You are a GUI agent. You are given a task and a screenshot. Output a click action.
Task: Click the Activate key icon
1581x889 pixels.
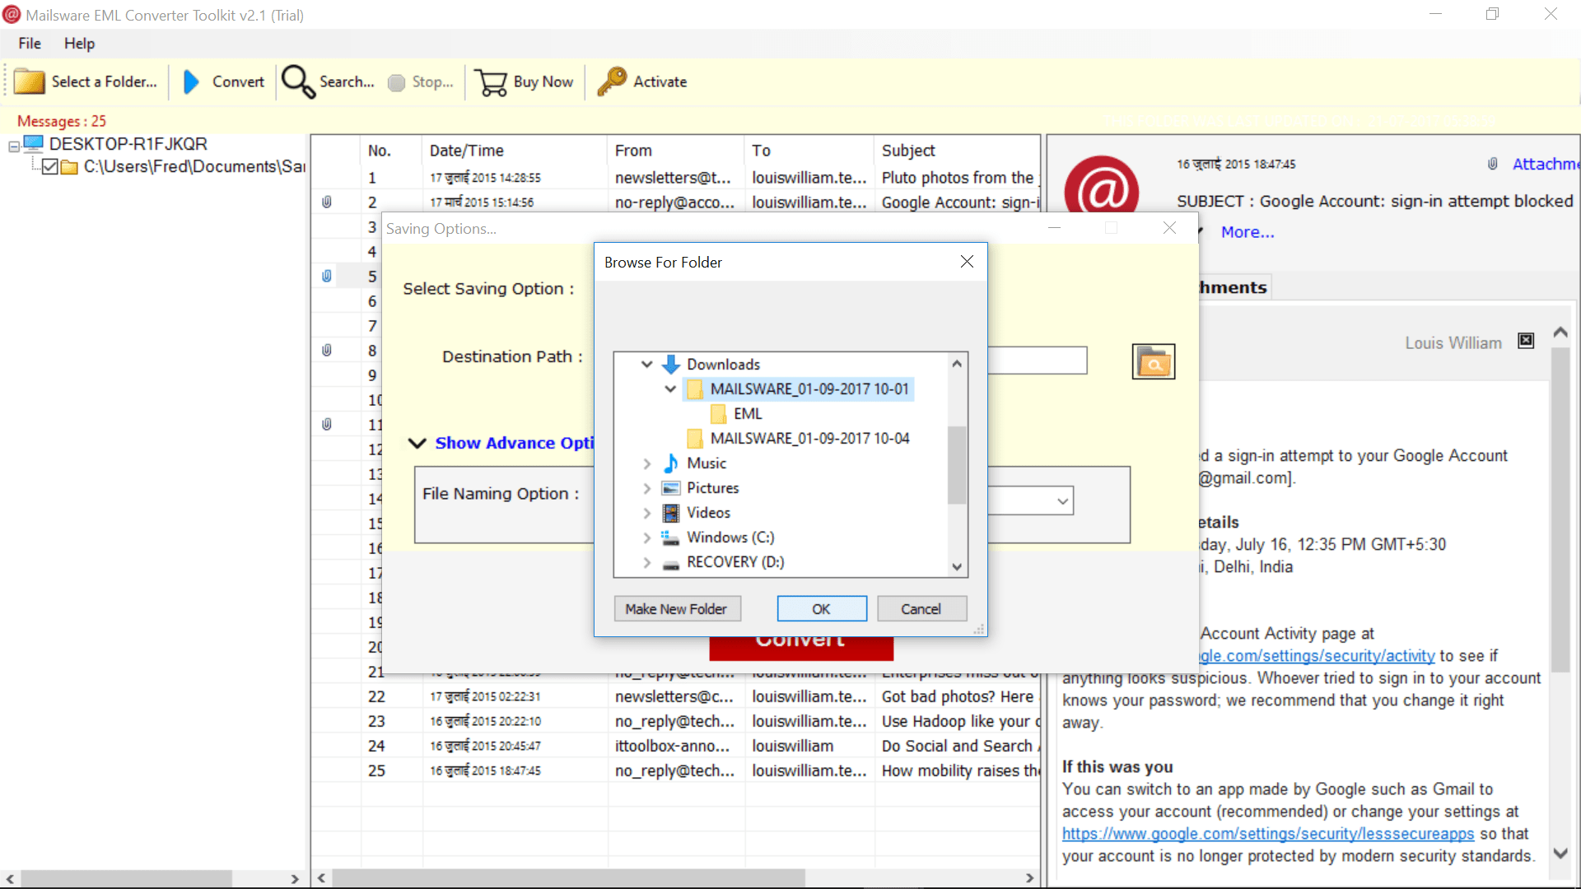click(611, 81)
